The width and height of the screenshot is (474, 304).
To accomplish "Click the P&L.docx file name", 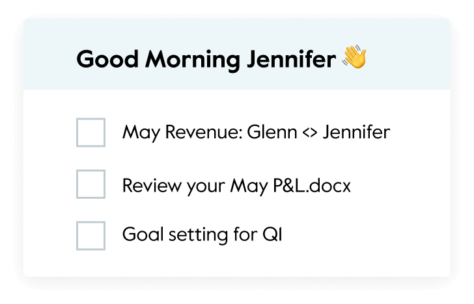I will point(312,186).
